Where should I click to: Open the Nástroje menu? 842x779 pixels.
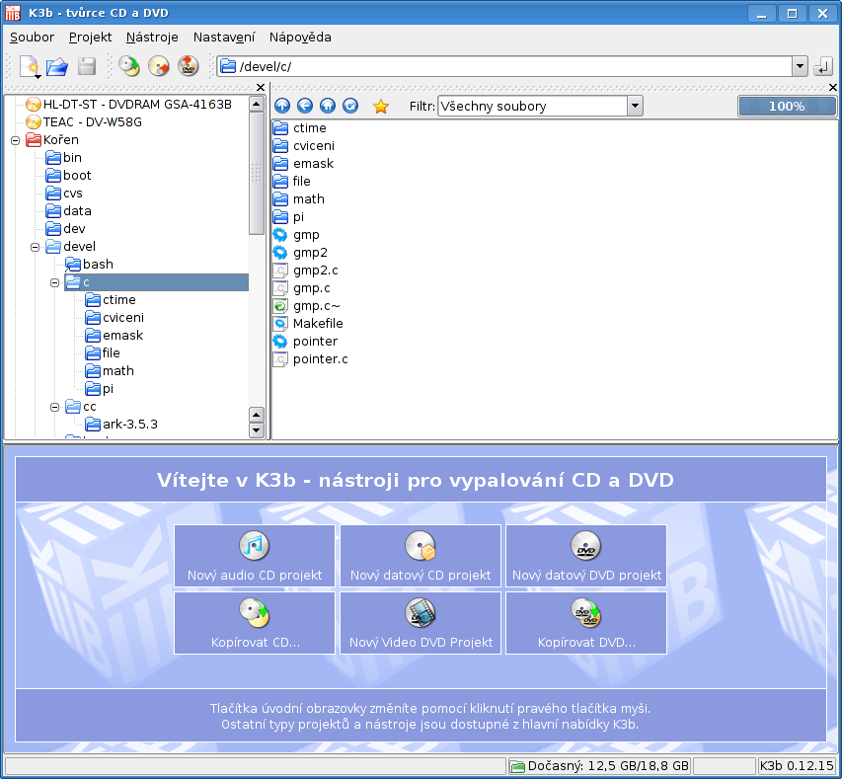point(152,38)
